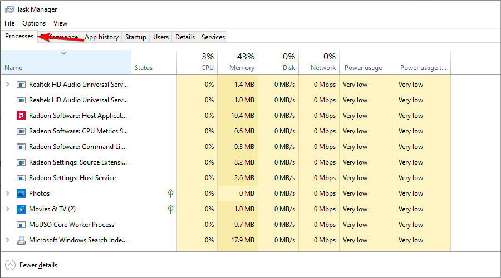Sort by the Power usage column header
The width and height of the screenshot is (501, 278).
point(367,62)
